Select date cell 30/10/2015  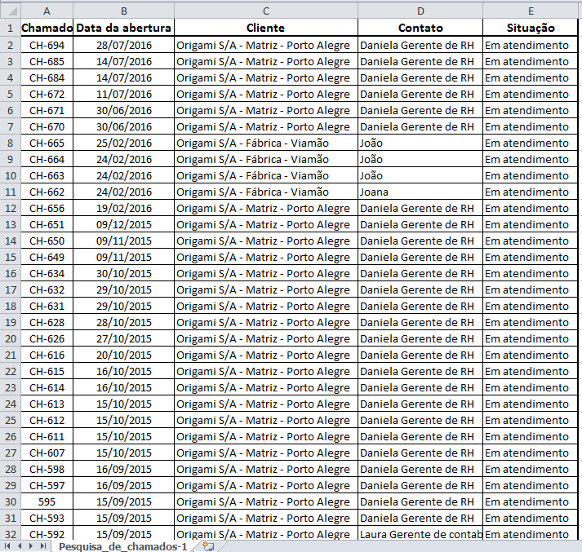123,274
